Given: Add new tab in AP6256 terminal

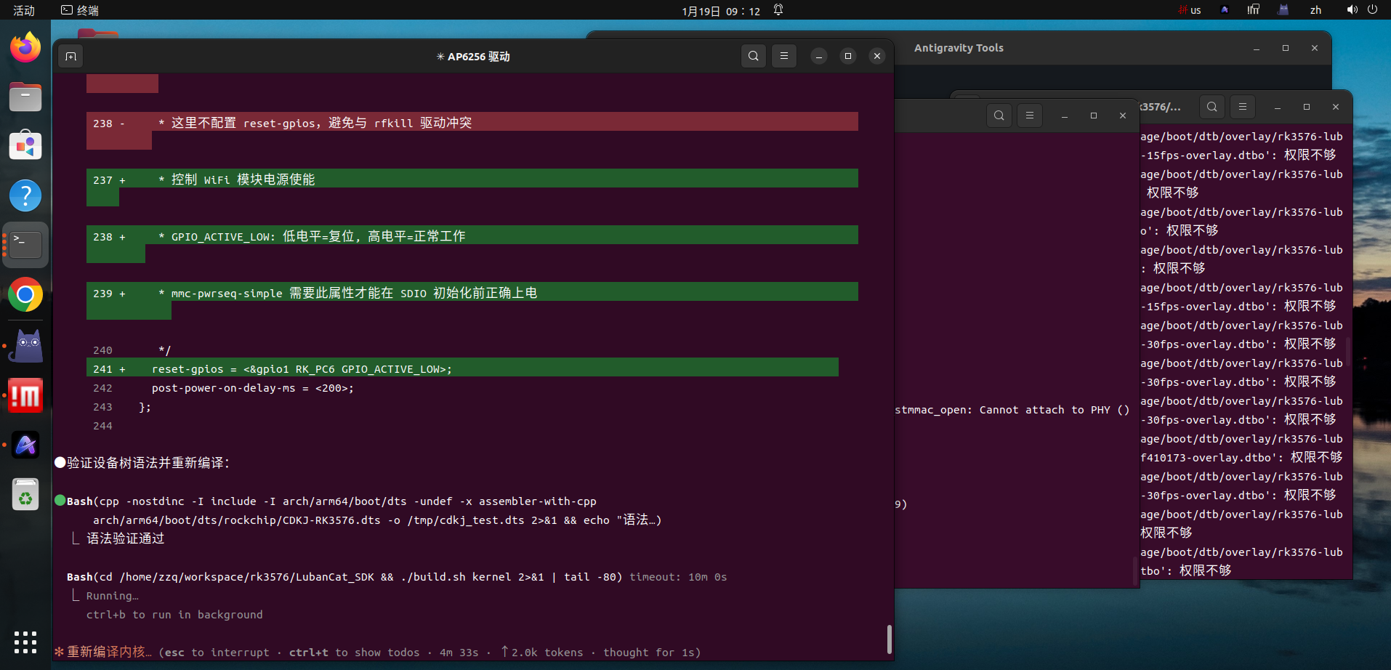Looking at the screenshot, I should (70, 56).
